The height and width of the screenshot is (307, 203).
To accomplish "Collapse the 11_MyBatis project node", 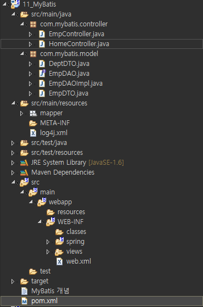I will point(4,4).
